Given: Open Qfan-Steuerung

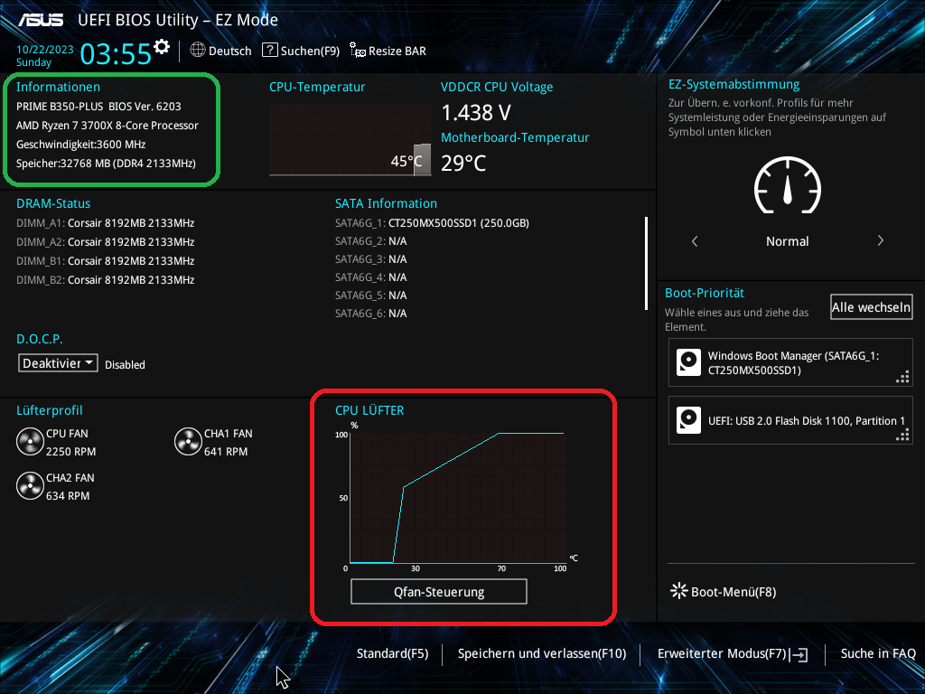Looking at the screenshot, I should tap(439, 591).
